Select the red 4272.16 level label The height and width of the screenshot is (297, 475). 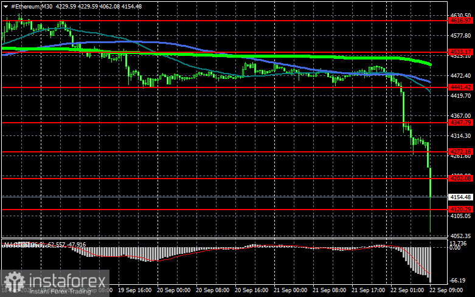tap(460, 151)
